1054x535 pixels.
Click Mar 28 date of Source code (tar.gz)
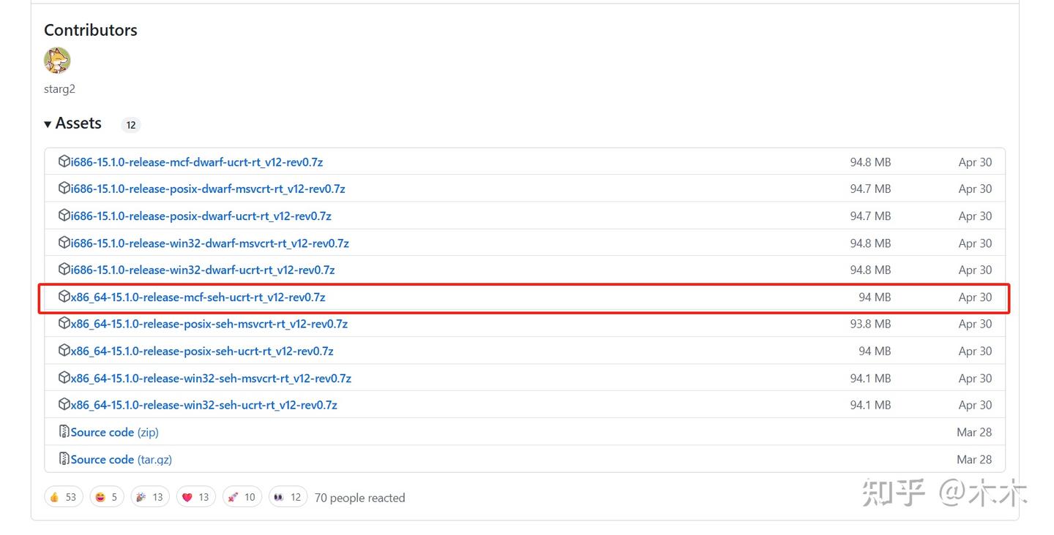(974, 459)
